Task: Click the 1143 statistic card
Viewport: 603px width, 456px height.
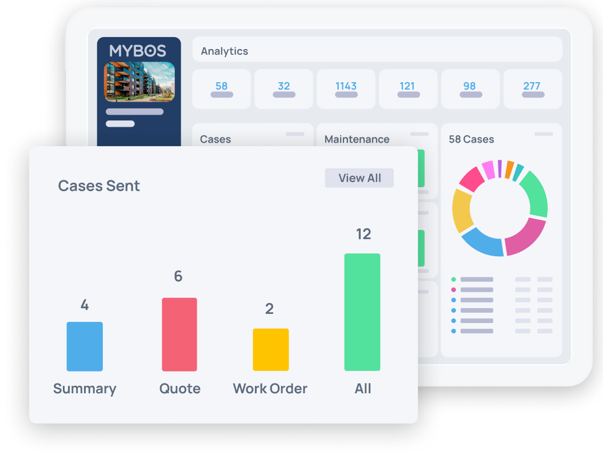Action: [x=346, y=88]
